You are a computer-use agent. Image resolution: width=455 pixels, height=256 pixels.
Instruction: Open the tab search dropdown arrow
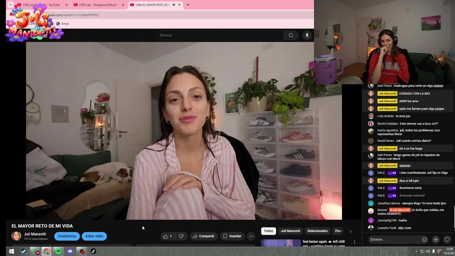click(11, 5)
